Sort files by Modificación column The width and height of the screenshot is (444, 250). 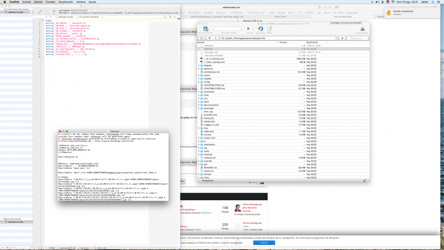click(312, 42)
